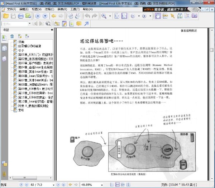
Task: Click bookmarks panel horizontal scrollbar thumb
Action: click(x=25, y=178)
